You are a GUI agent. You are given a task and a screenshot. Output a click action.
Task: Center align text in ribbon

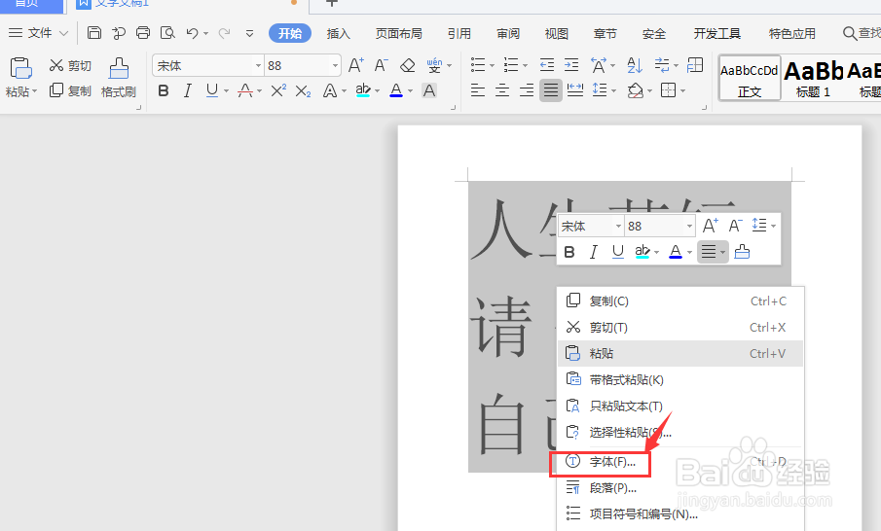pyautogui.click(x=501, y=89)
